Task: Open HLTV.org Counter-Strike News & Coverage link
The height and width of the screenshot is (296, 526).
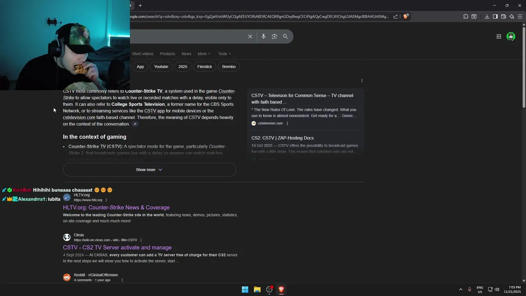Action: pos(116,208)
